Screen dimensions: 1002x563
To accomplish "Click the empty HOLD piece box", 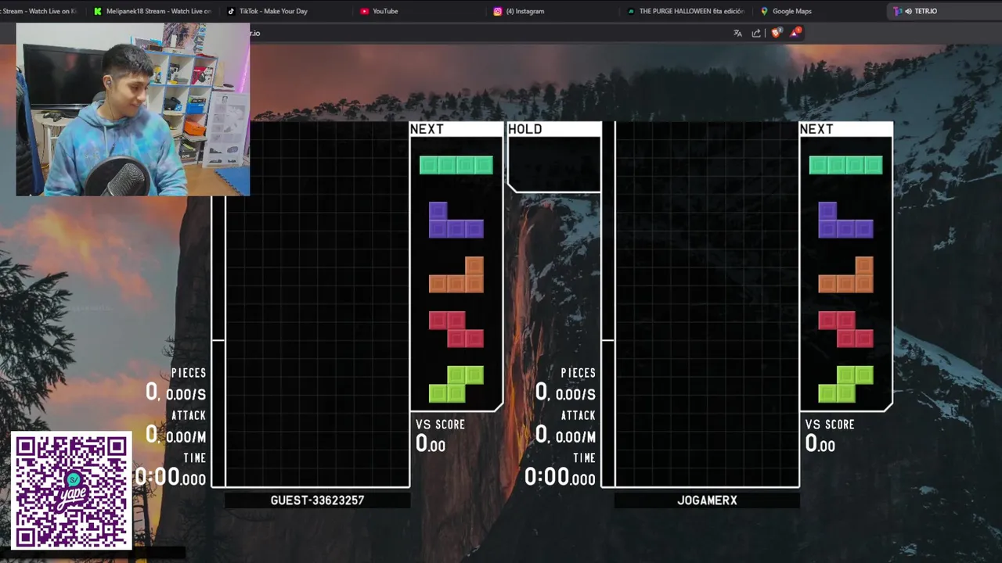I will coord(554,164).
